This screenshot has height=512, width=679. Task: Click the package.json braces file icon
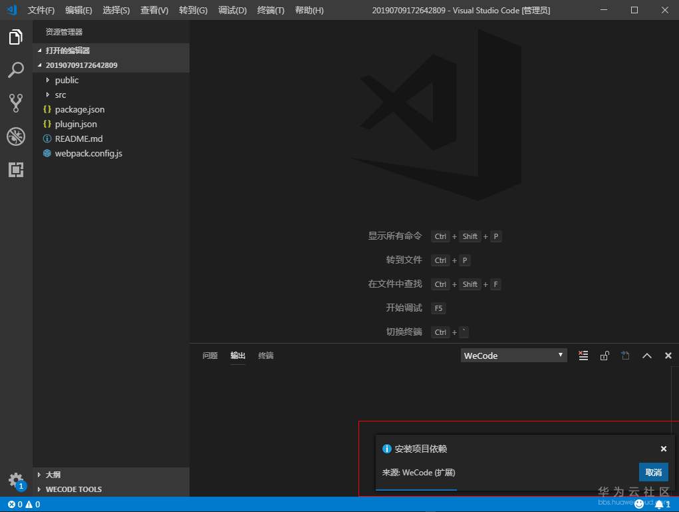(47, 109)
